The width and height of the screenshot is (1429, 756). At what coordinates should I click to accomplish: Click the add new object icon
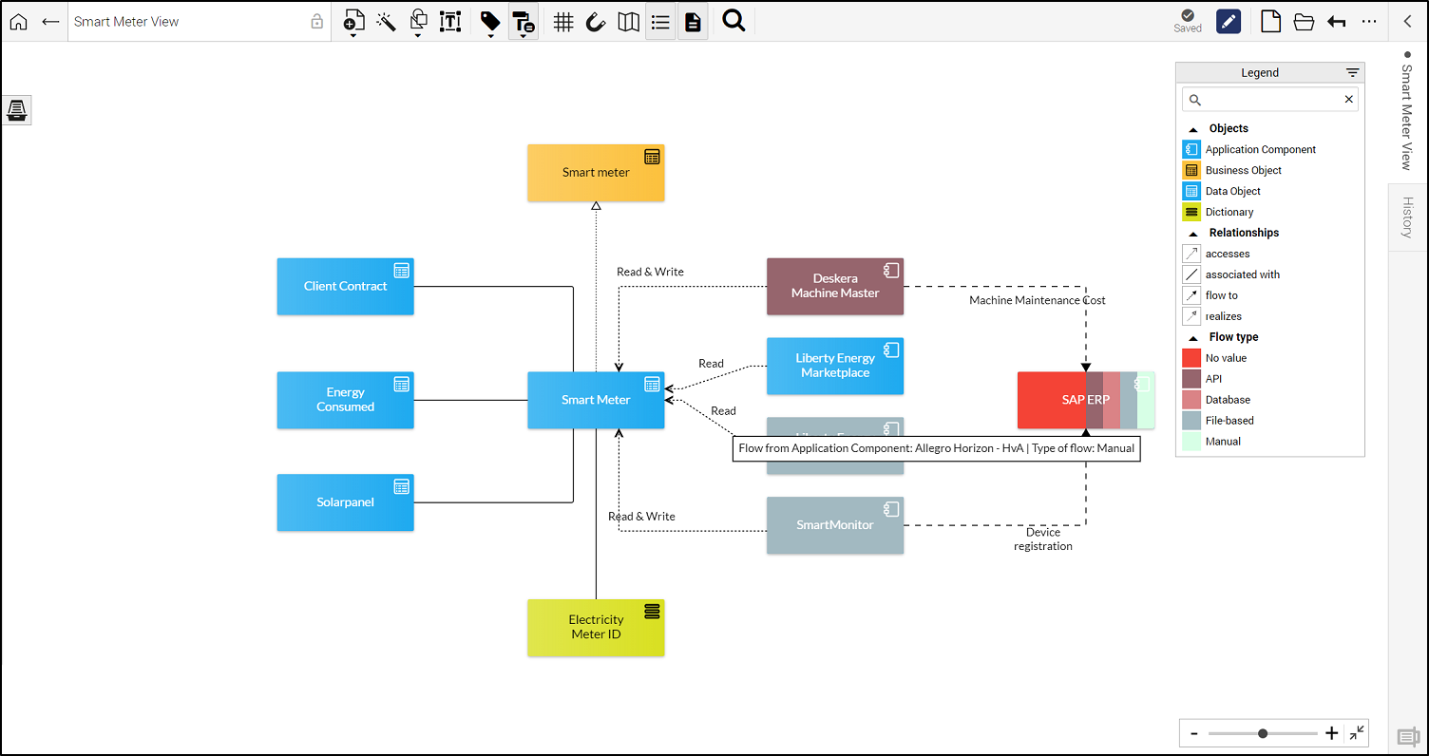coord(353,20)
